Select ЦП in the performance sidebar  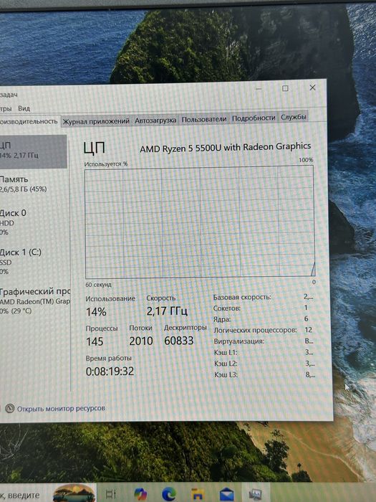(x=33, y=151)
